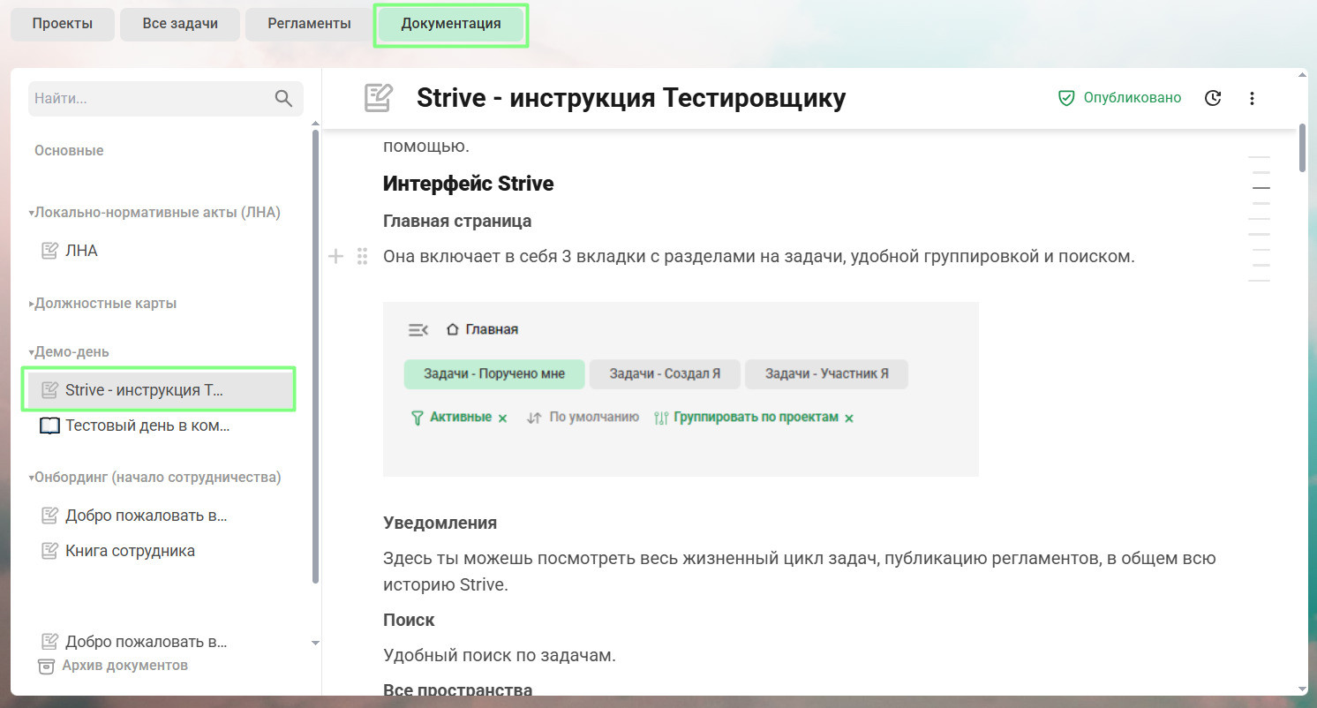Click the Интерфейс Strive heading
Screen dimensions: 1317x708
coord(469,185)
